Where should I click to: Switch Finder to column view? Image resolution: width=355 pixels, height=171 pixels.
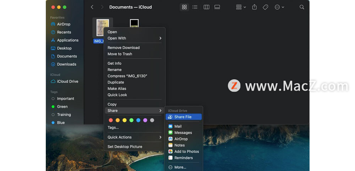click(206, 7)
